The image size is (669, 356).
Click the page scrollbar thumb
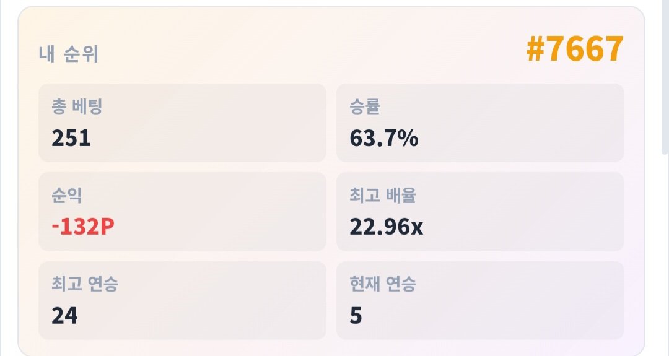665,77
